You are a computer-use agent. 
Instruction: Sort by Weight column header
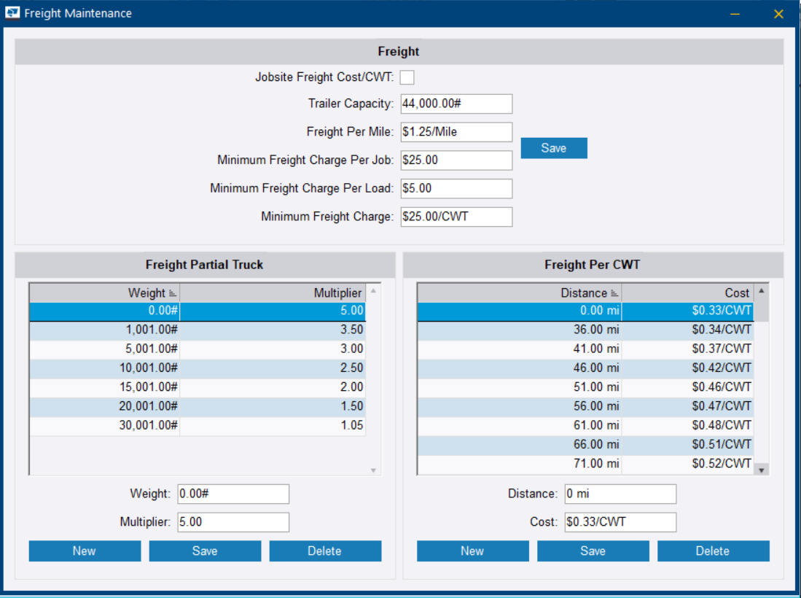104,292
